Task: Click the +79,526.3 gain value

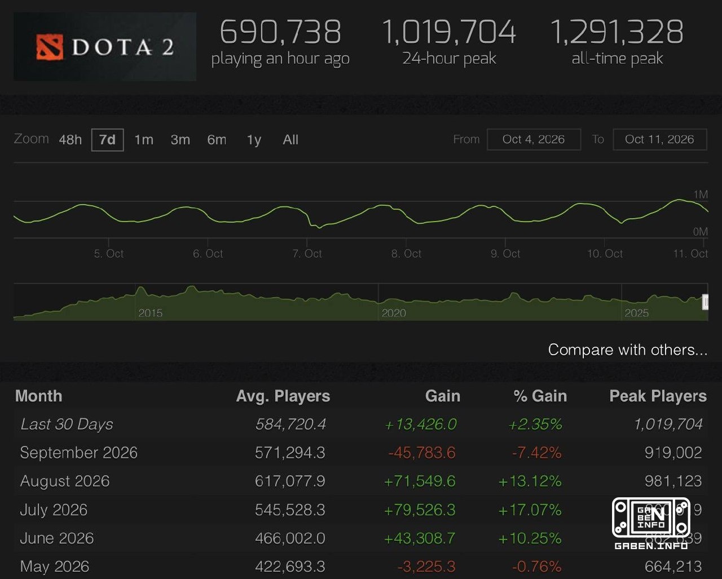Action: (420, 510)
